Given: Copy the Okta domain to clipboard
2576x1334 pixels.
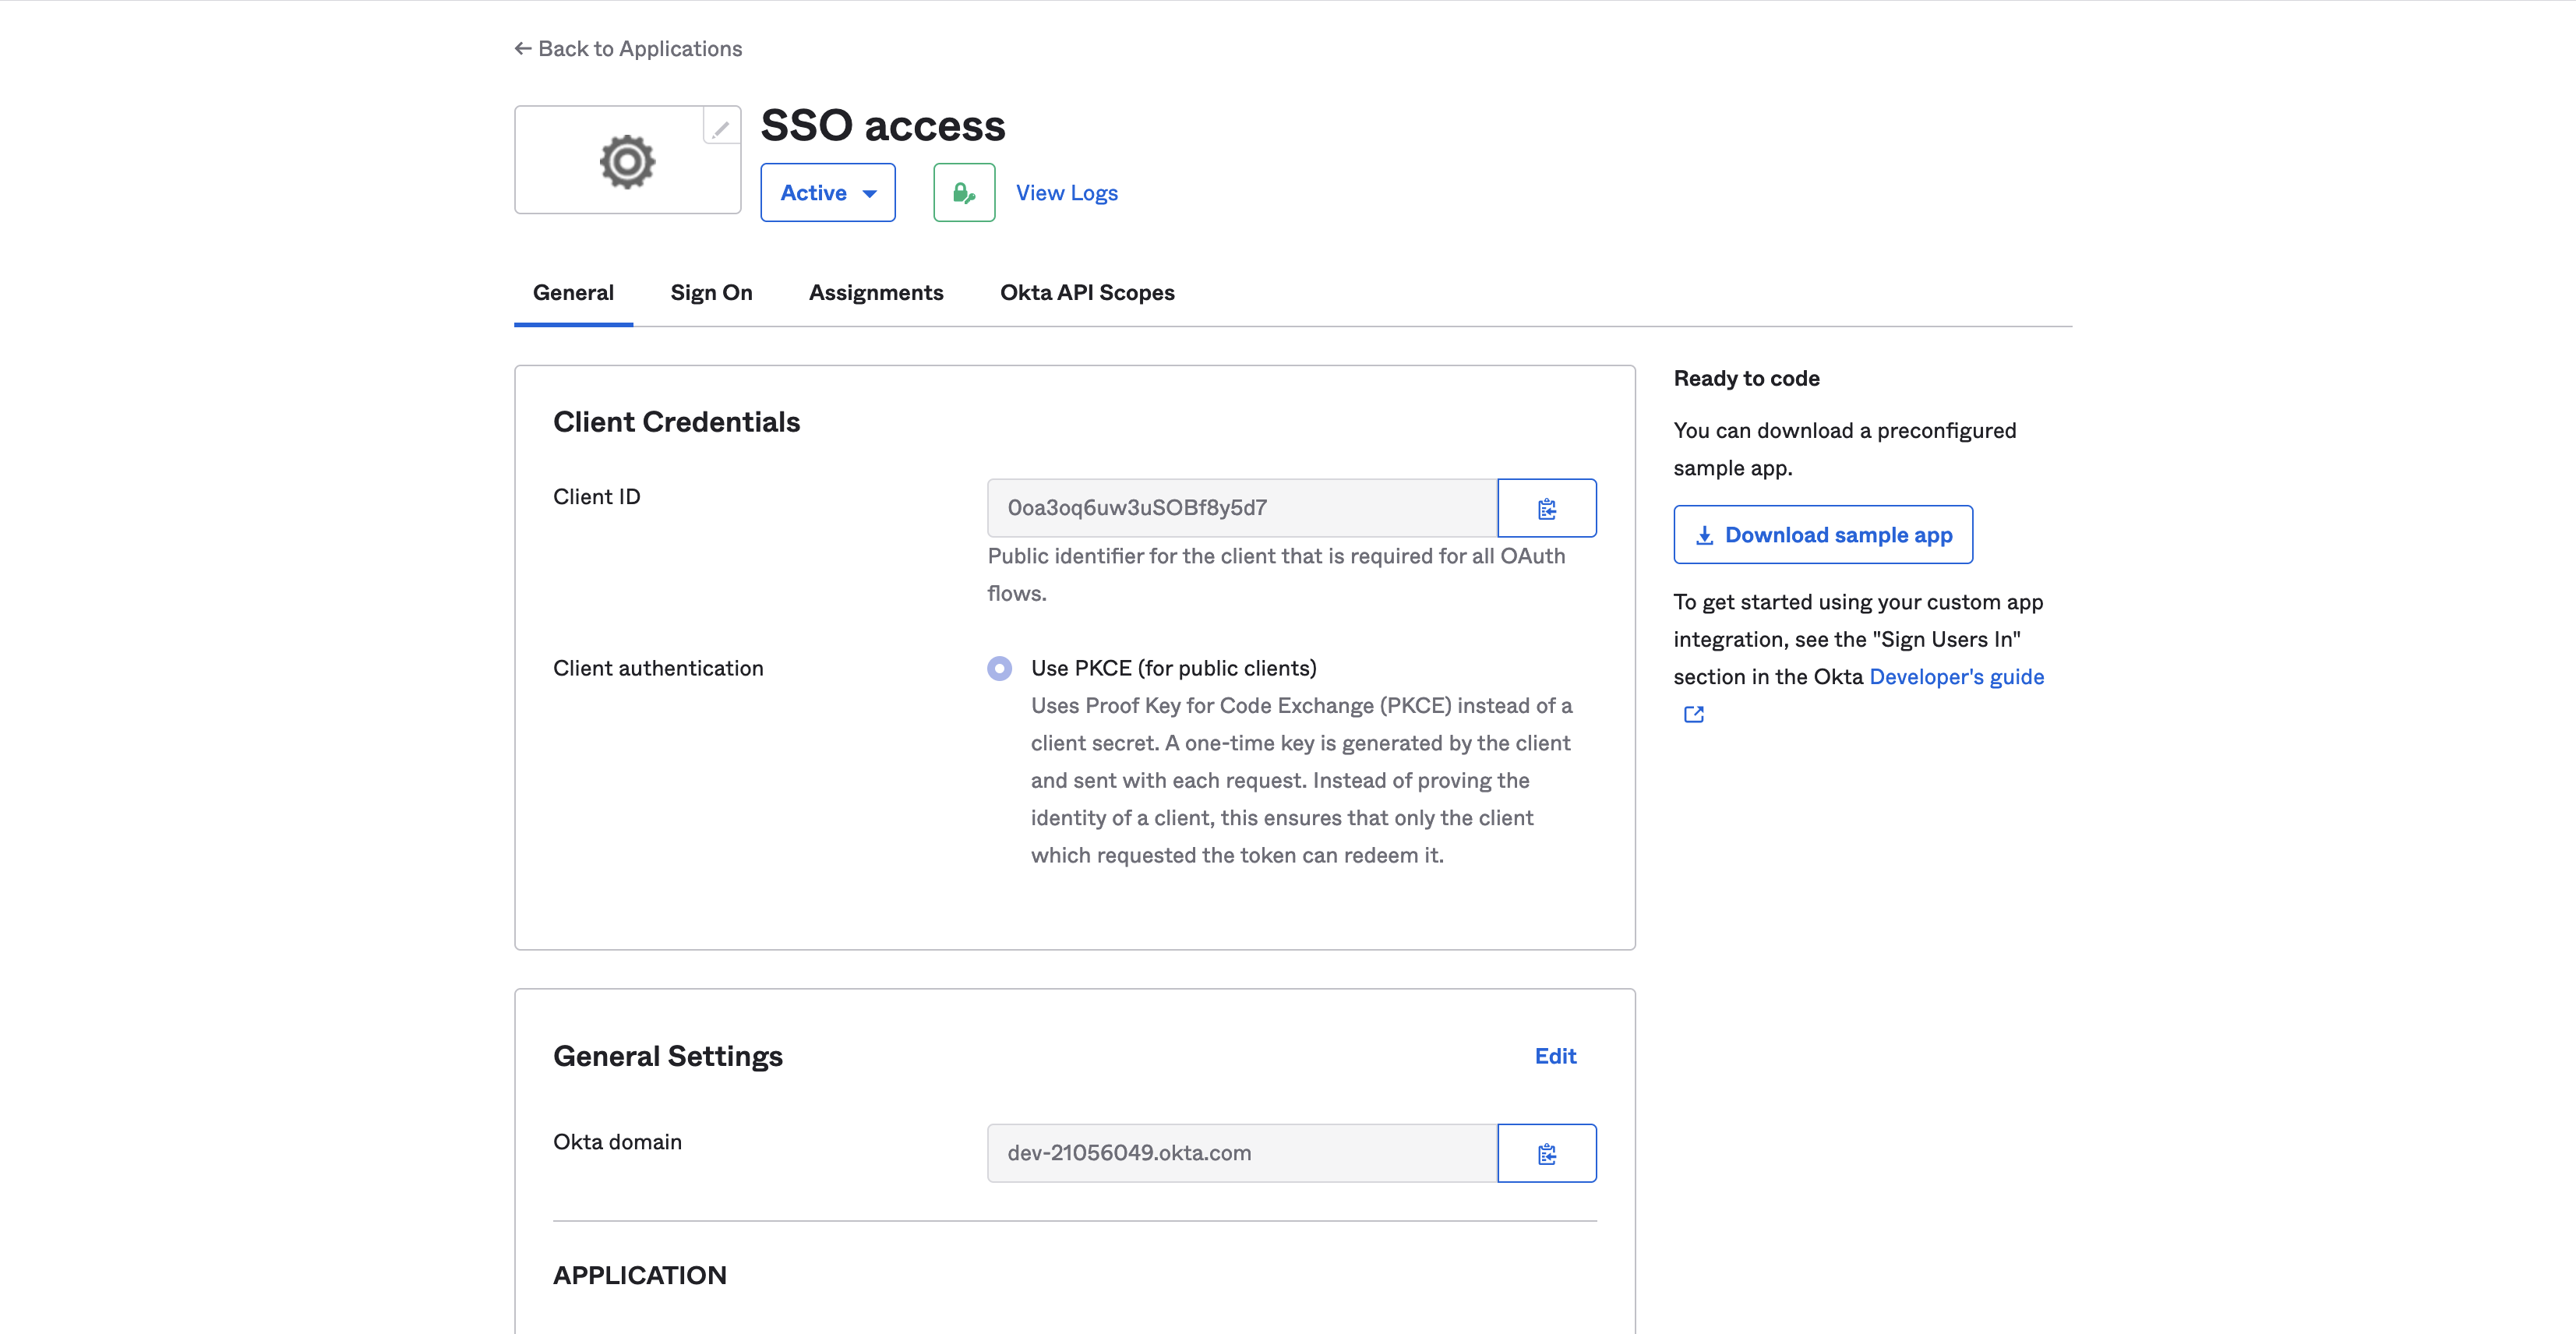Looking at the screenshot, I should click(x=1546, y=1153).
